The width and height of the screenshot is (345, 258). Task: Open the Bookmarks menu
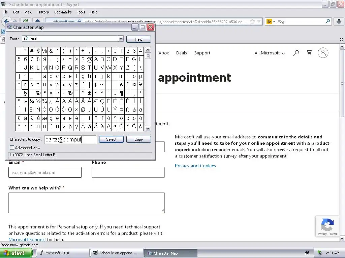[x=63, y=12]
